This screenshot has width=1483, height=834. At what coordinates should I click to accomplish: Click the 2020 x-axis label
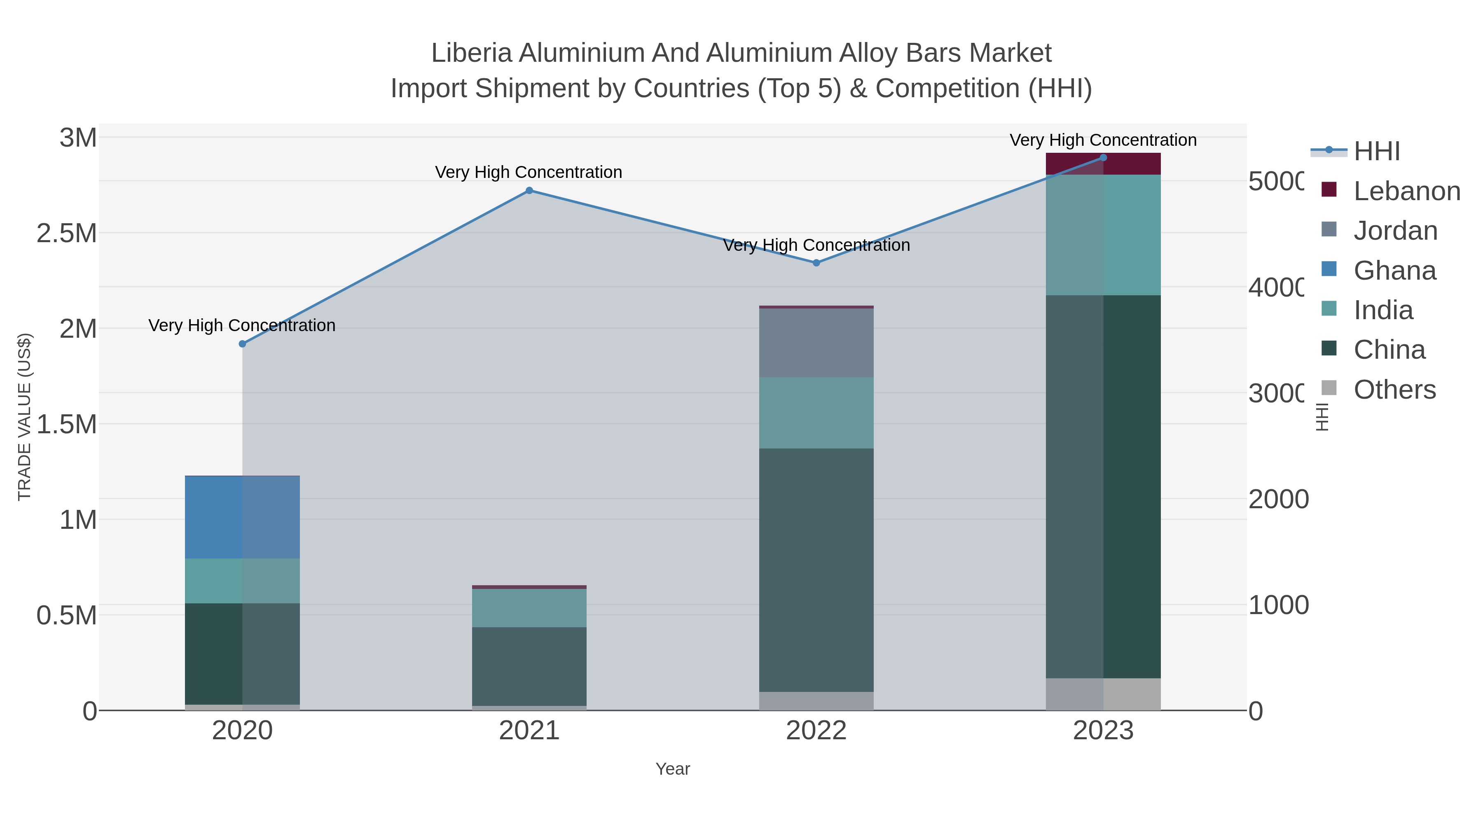(242, 731)
